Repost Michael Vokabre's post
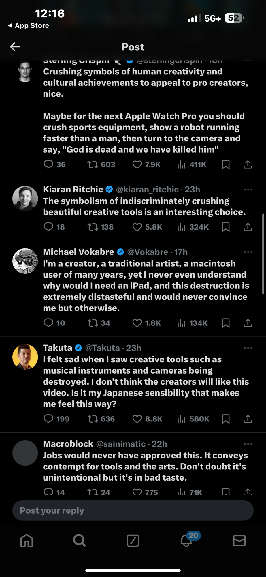 pos(93,323)
